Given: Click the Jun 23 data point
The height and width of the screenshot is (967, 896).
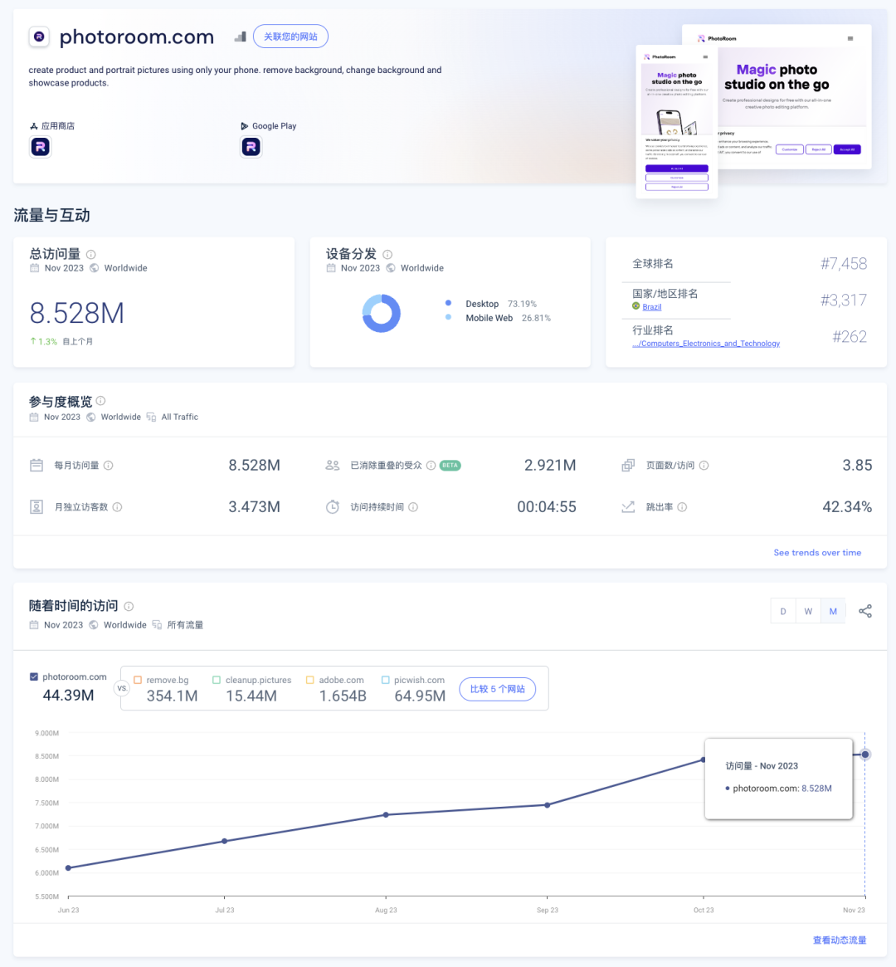Looking at the screenshot, I should click(x=68, y=867).
